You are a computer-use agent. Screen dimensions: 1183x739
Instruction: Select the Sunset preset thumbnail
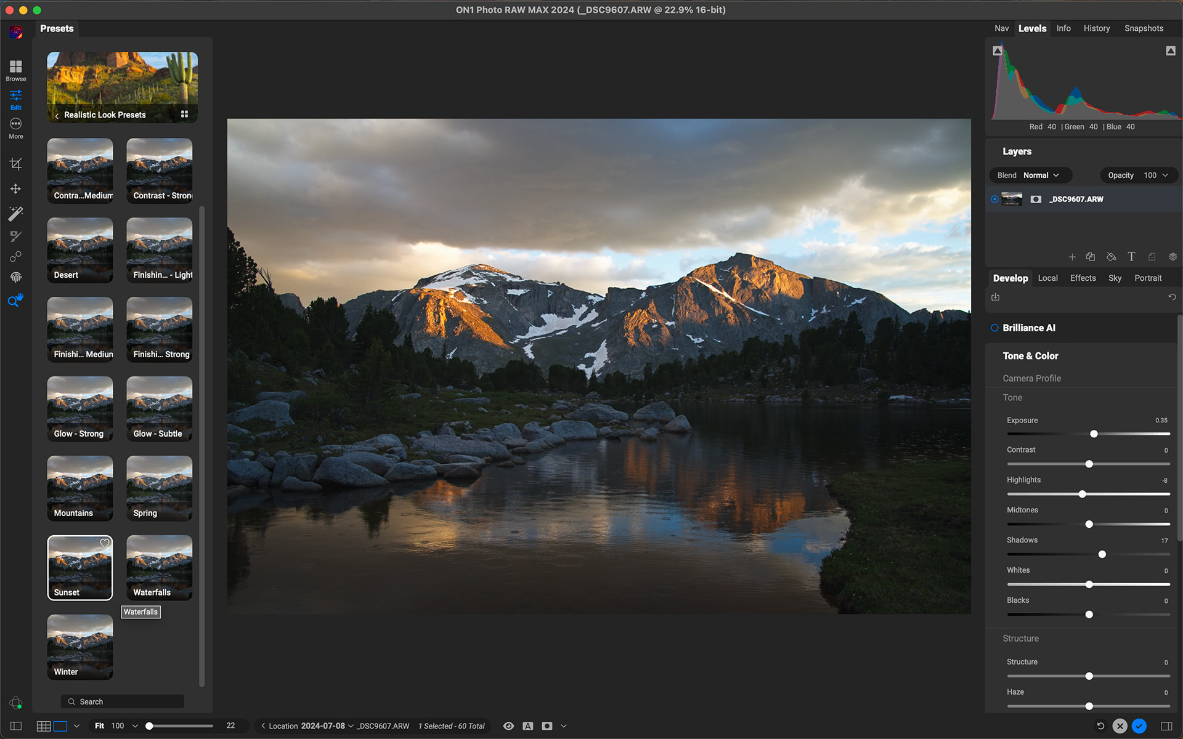click(79, 567)
